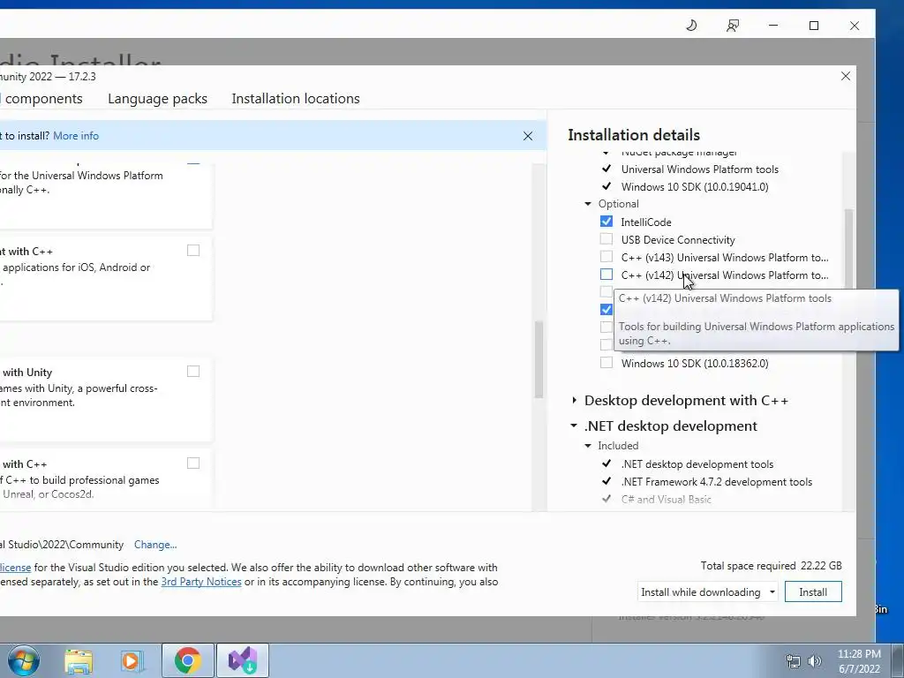904x678 pixels.
Task: Open the license link
Action: [x=16, y=568]
